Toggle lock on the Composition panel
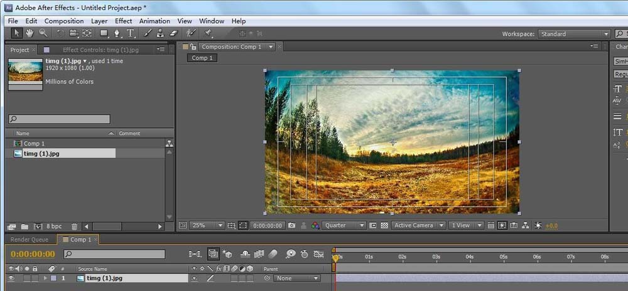This screenshot has height=291, width=628. click(195, 46)
